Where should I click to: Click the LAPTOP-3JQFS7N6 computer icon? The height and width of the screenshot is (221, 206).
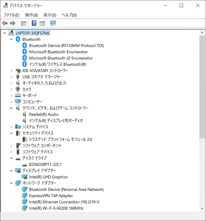coord(11,33)
